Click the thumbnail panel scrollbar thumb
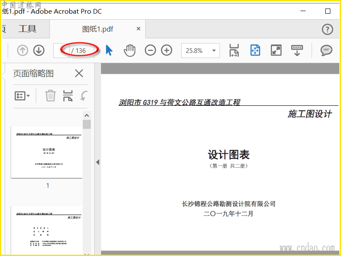The width and height of the screenshot is (341, 256). pyautogui.click(x=87, y=124)
